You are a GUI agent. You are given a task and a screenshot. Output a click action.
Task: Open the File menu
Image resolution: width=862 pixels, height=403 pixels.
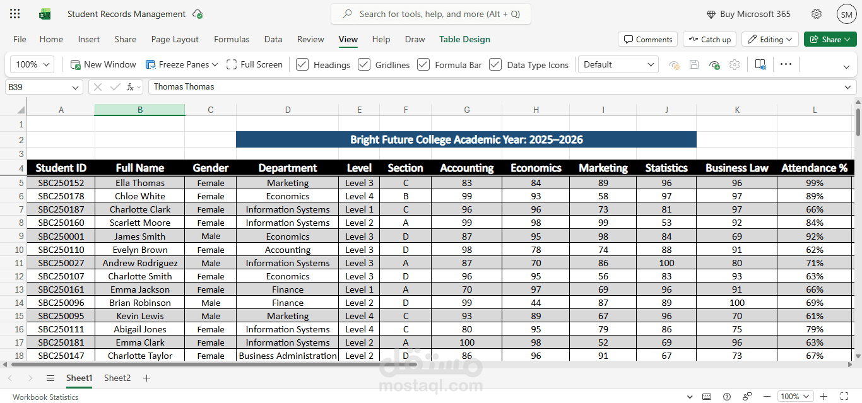coord(20,39)
